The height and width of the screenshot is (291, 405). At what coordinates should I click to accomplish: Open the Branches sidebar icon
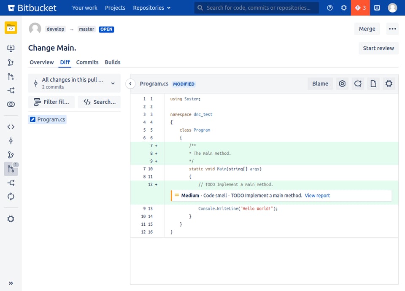[x=11, y=155]
